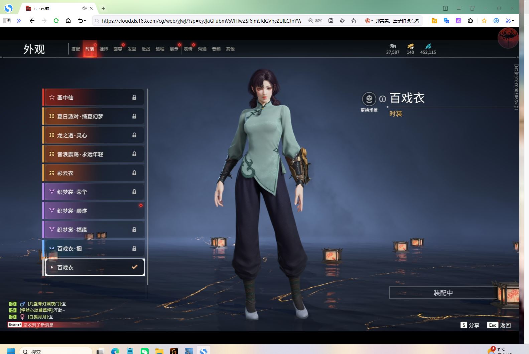Select the 音浪震荡·永远年轻 outfit
529x354 pixels.
tap(94, 154)
